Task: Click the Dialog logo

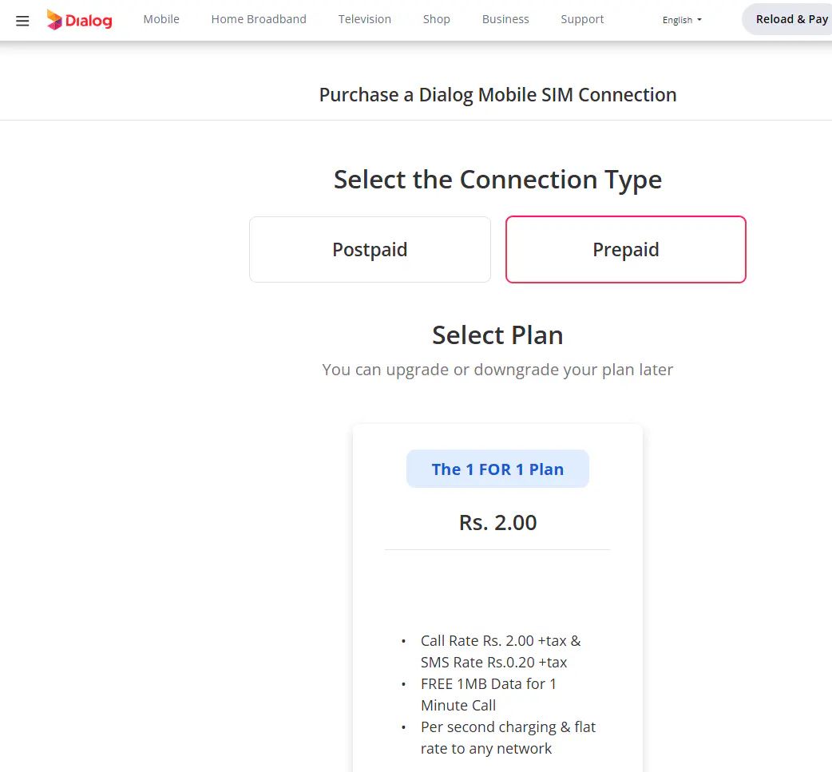Action: pos(79,20)
